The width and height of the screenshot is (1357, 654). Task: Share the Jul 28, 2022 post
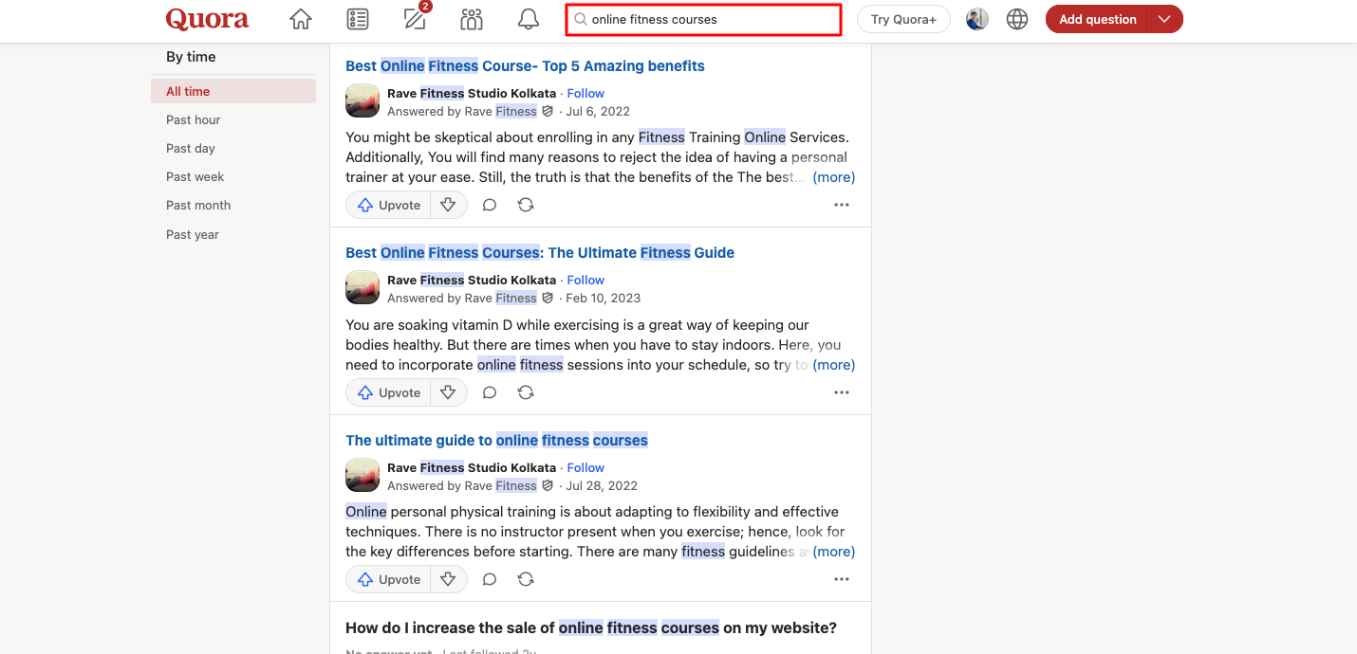click(526, 579)
